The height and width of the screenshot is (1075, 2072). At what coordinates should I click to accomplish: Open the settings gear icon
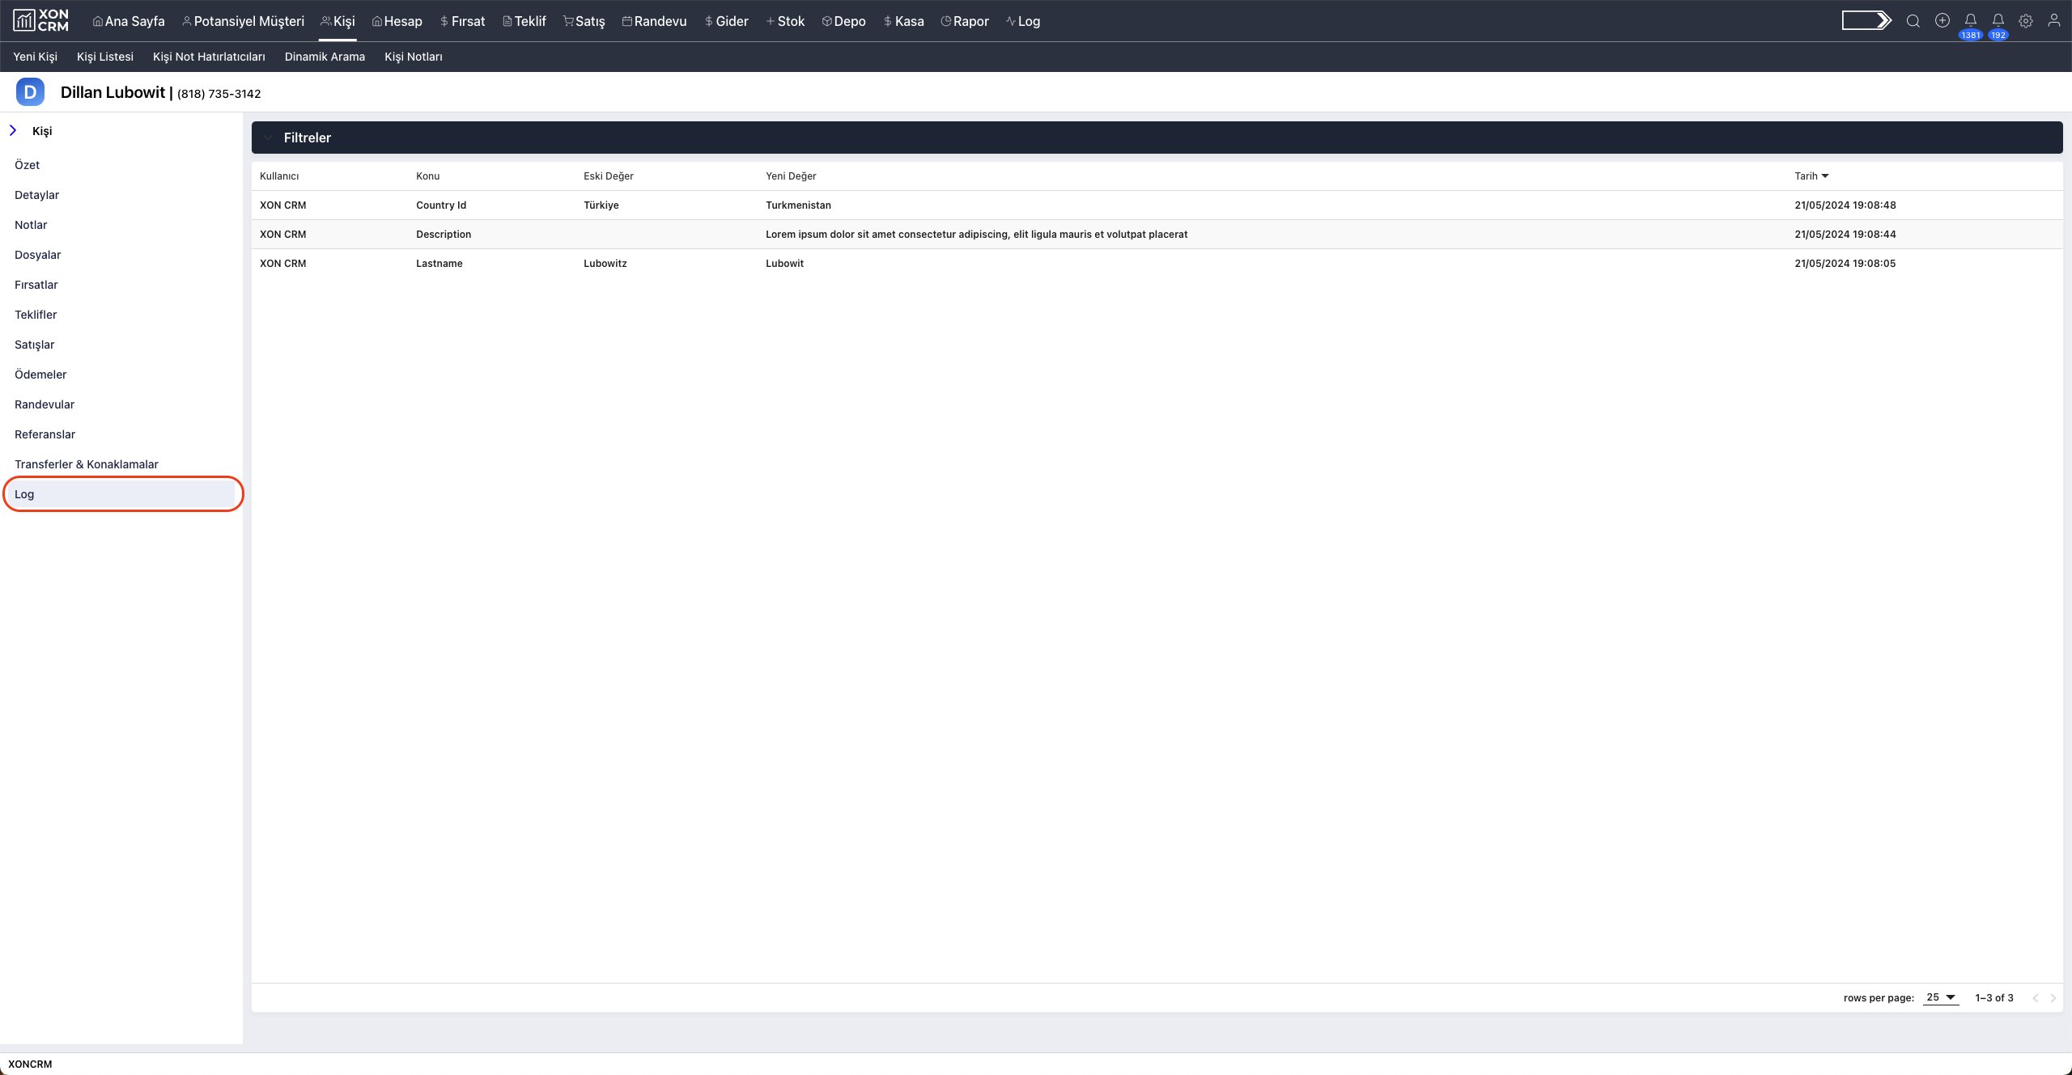tap(2026, 21)
